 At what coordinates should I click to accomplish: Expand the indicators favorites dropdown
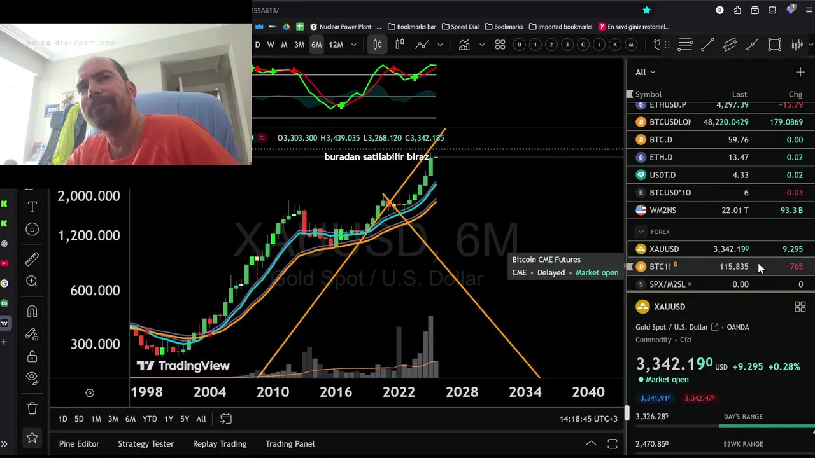click(x=440, y=45)
